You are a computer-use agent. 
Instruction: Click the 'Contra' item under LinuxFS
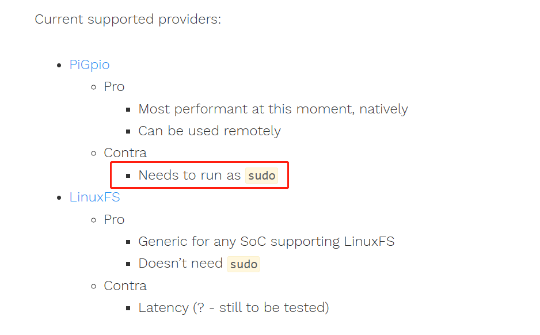125,285
